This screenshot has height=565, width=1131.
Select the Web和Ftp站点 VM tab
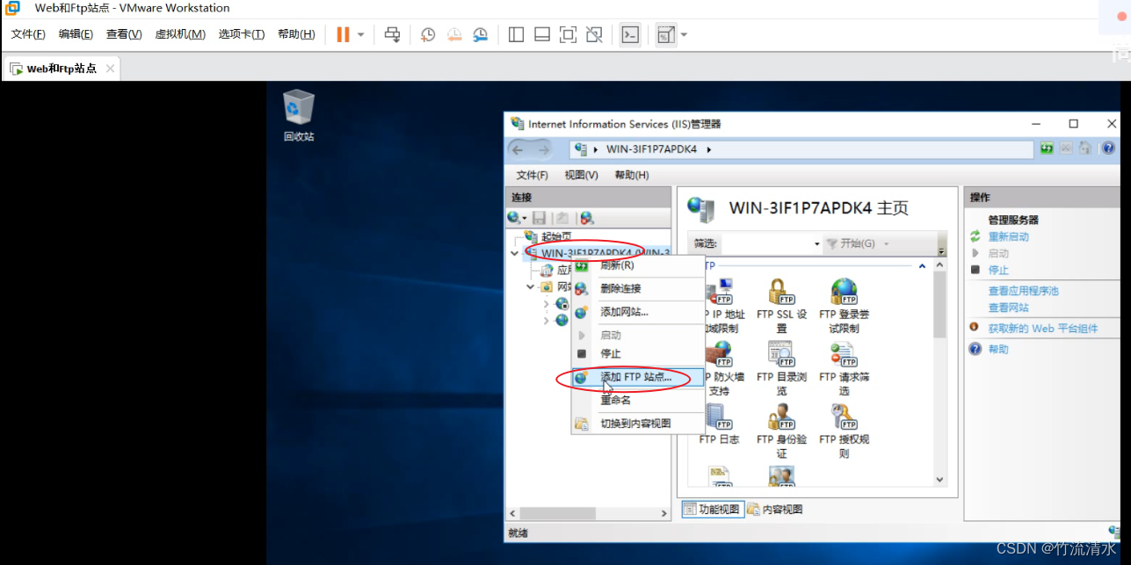(x=62, y=69)
